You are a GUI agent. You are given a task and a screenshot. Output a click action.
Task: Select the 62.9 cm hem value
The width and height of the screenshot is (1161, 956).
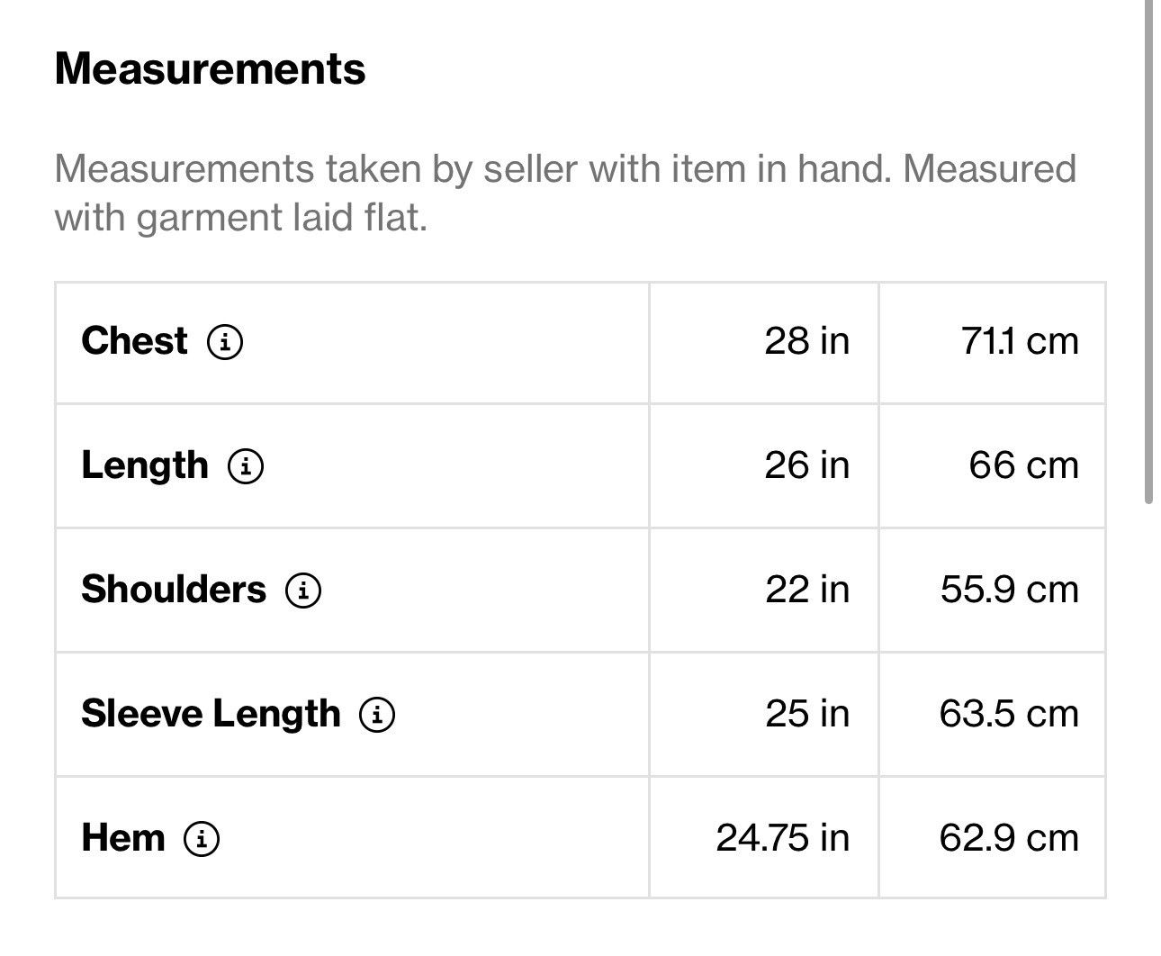pyautogui.click(x=1009, y=838)
